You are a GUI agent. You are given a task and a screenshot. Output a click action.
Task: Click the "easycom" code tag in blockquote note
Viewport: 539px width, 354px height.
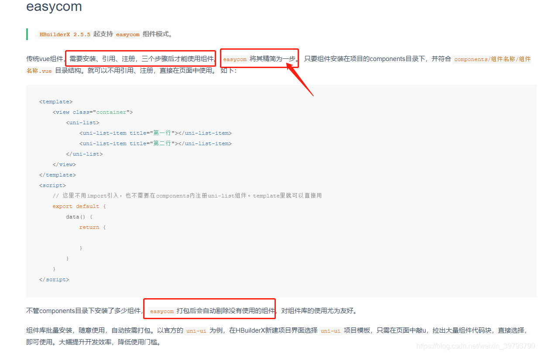[x=127, y=34]
